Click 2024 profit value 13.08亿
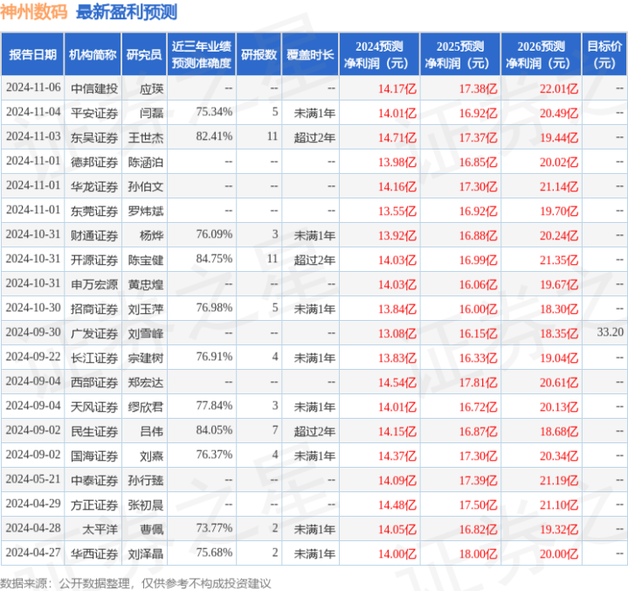 [397, 333]
